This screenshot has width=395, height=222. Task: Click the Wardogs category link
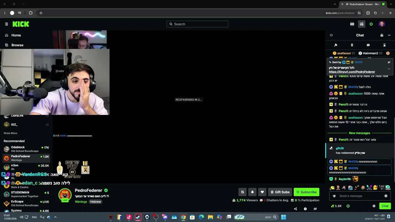81,202
